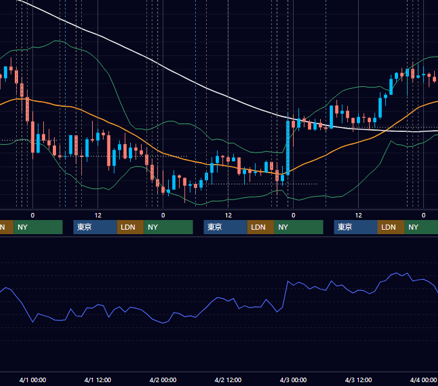This screenshot has height=386, width=438.
Task: Select the NY session block on 4/3 evening
Action: point(421,227)
